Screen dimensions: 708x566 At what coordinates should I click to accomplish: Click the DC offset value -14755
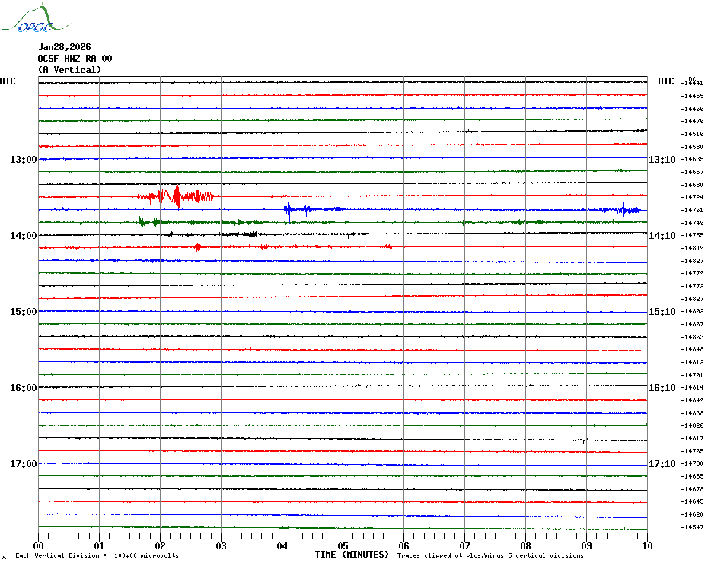[692, 236]
